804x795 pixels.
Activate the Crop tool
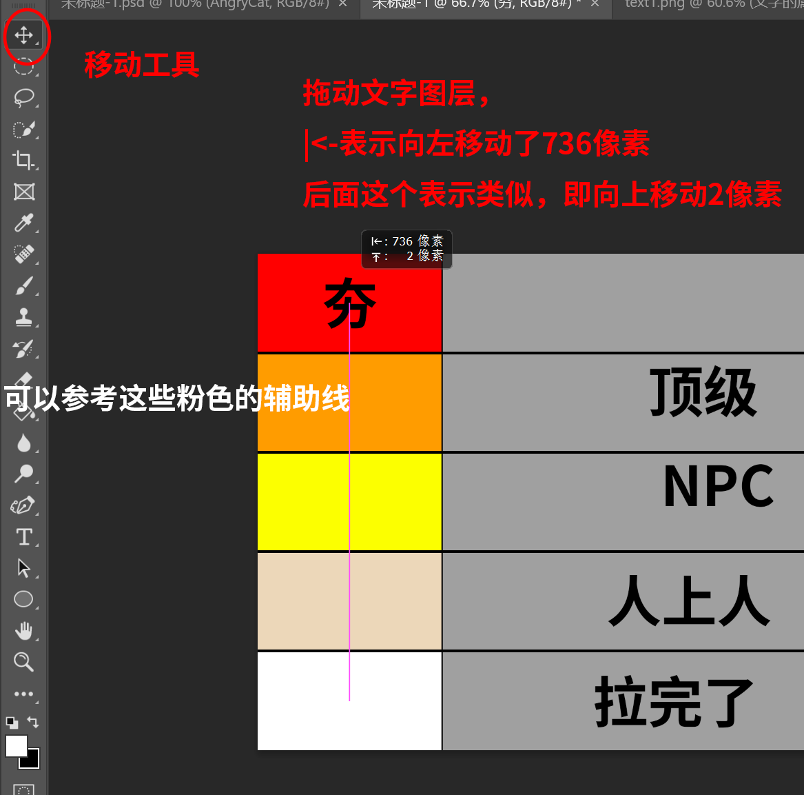(x=24, y=161)
